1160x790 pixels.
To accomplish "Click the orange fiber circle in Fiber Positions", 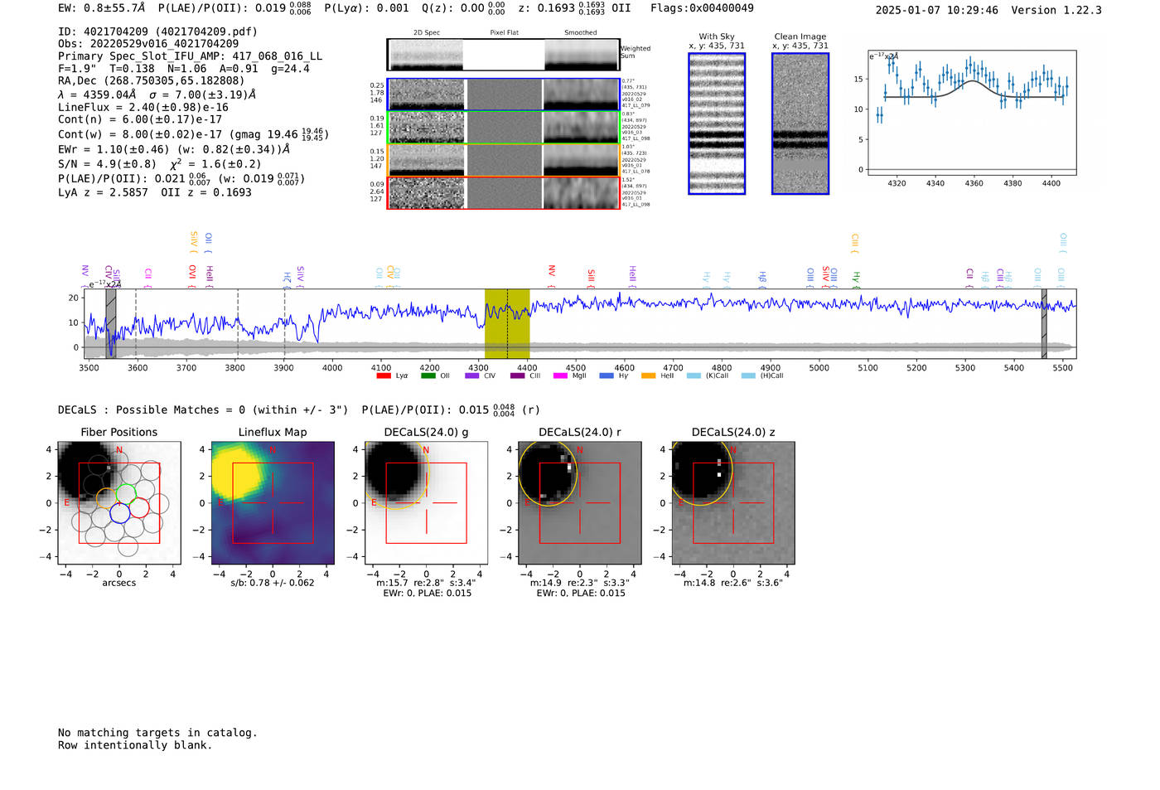I will 107,499.
